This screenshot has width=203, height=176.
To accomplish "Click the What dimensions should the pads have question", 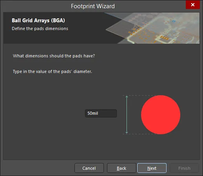I will (x=54, y=56).
